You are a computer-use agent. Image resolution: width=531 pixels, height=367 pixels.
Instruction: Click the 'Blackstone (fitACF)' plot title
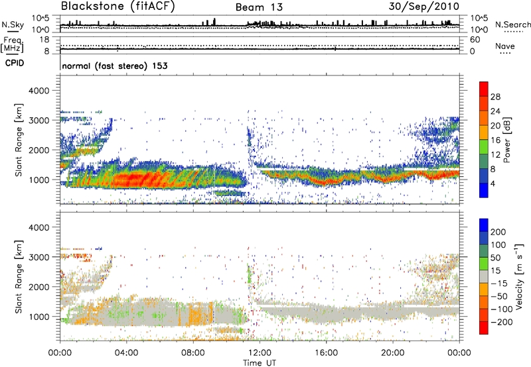click(x=118, y=7)
